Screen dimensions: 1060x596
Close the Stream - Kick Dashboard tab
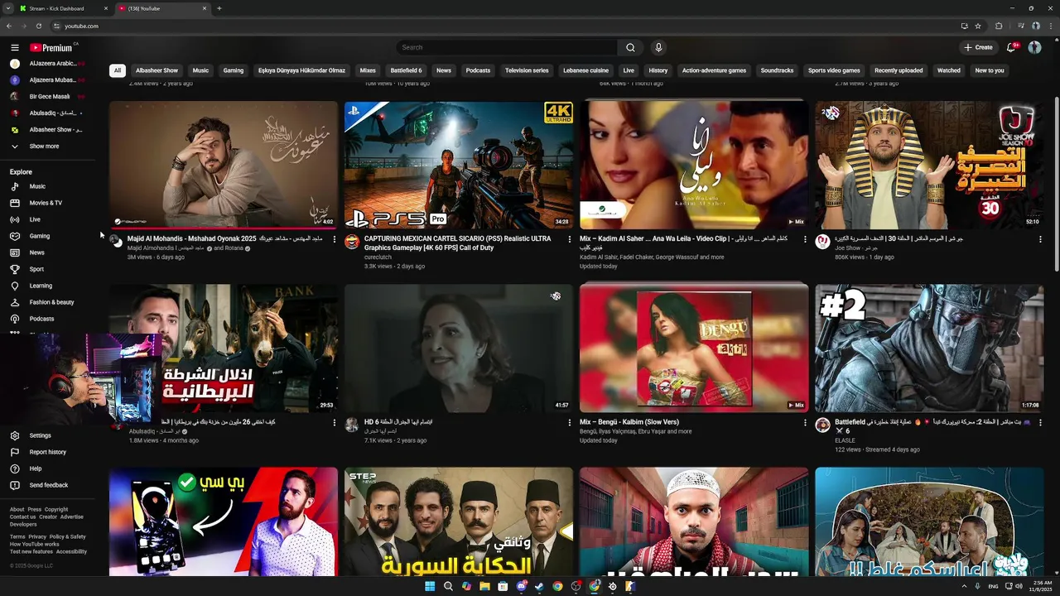click(106, 8)
